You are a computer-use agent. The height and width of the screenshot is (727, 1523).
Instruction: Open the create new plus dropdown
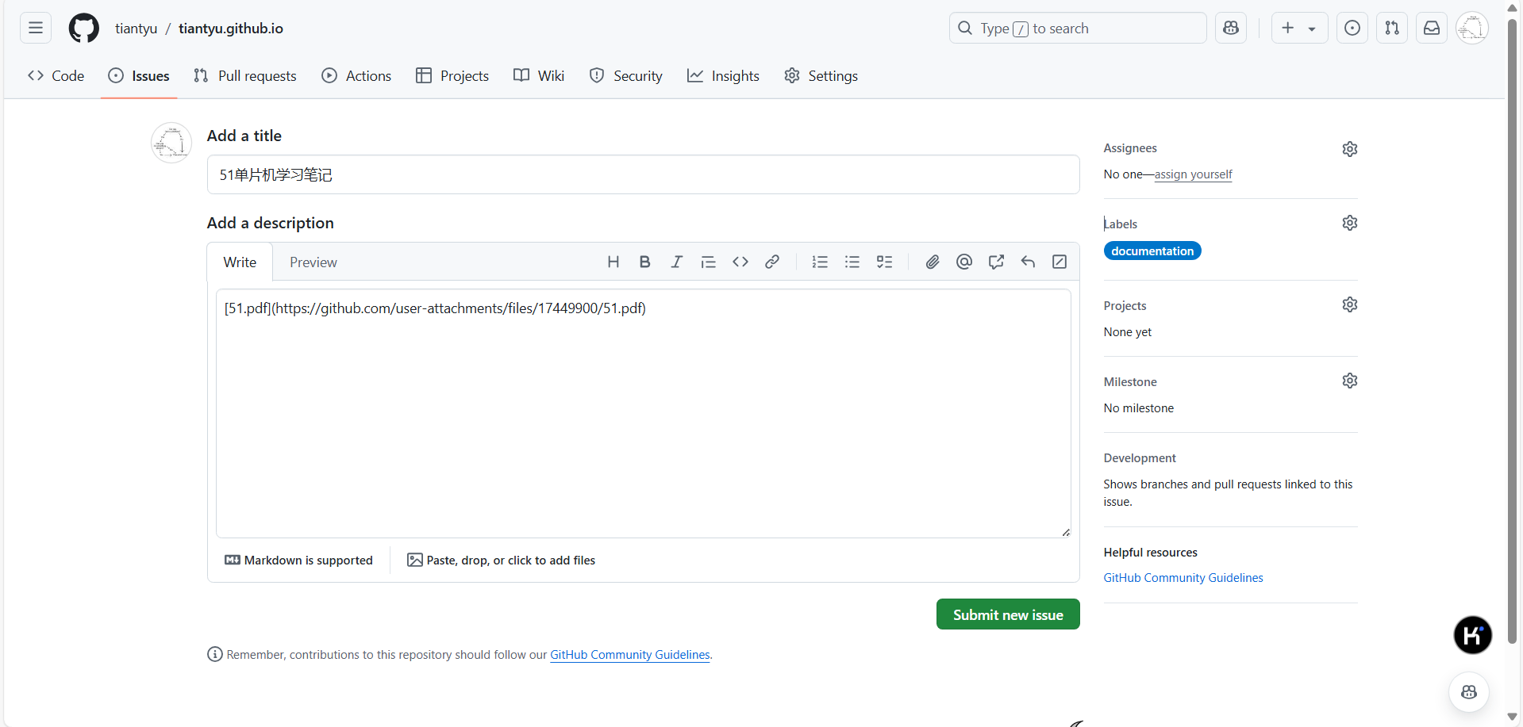[1298, 29]
